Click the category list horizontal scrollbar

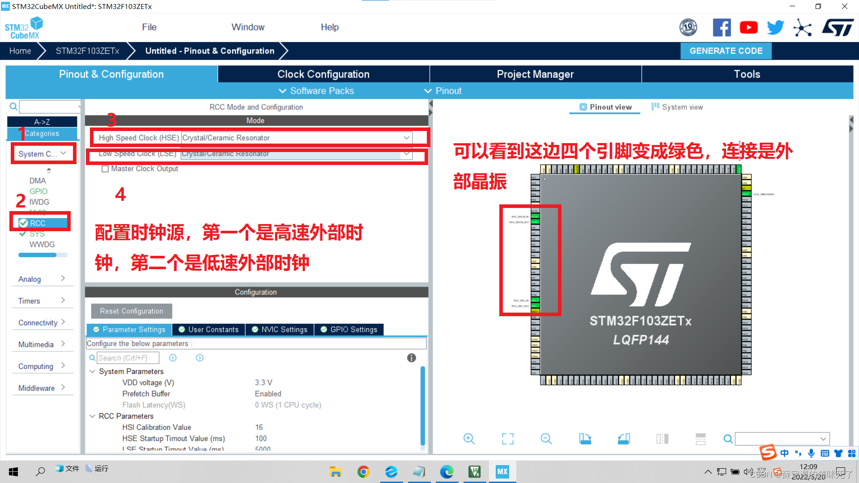(x=38, y=255)
